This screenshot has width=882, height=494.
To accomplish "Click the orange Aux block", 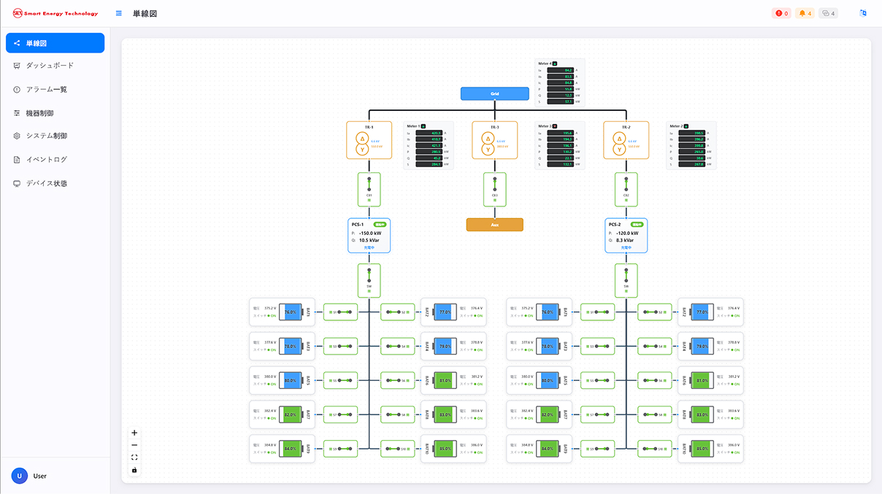I will coord(494,225).
